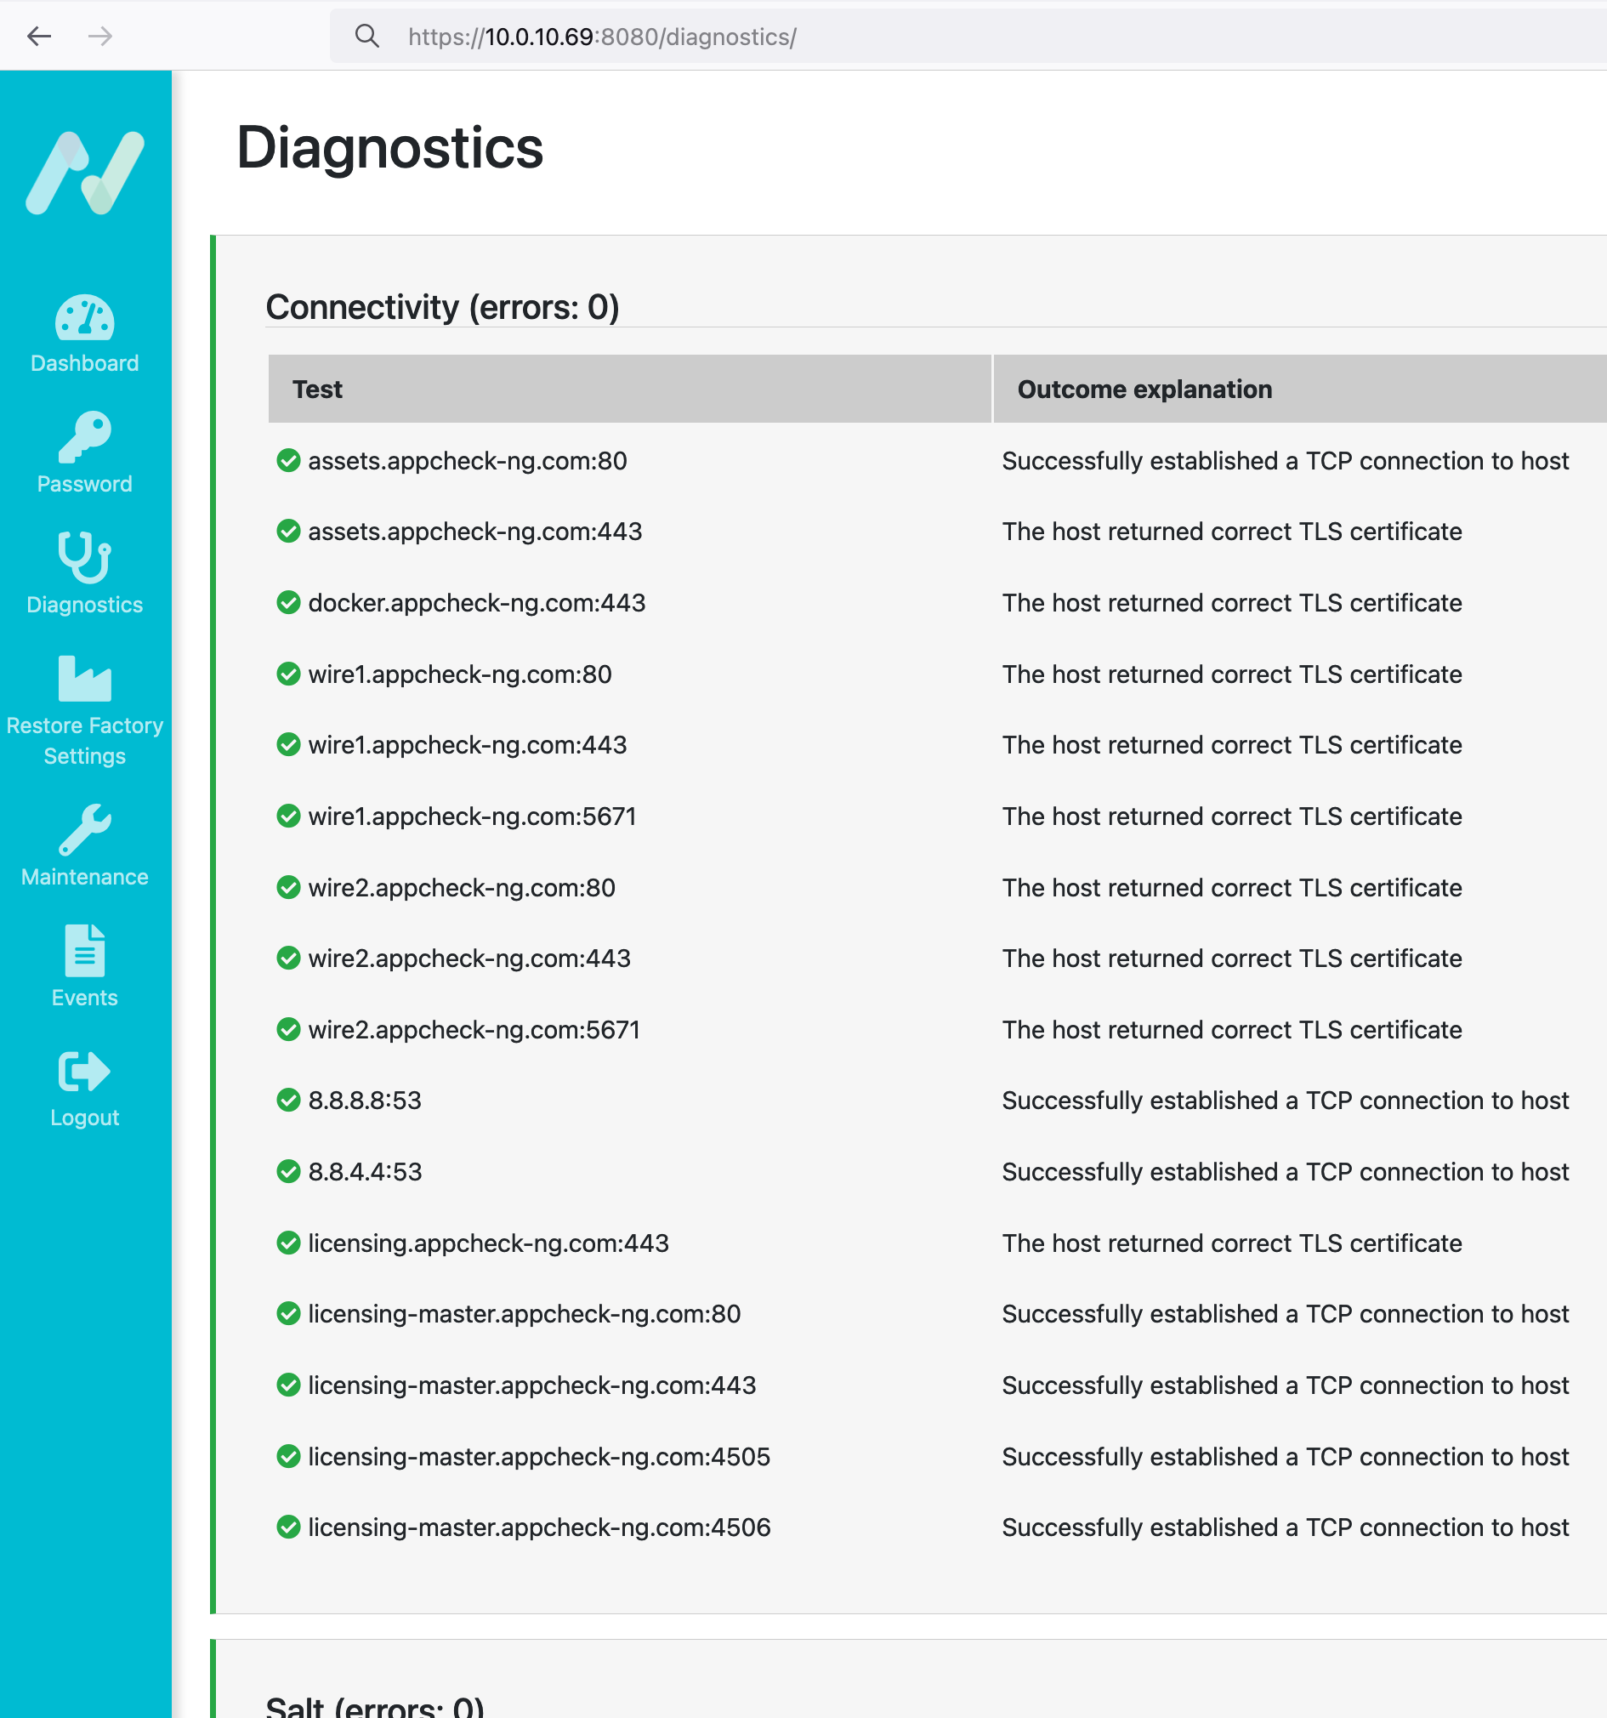1607x1718 pixels.
Task: Click green check for docker.appcheck-ng.com:443
Action: 288,602
